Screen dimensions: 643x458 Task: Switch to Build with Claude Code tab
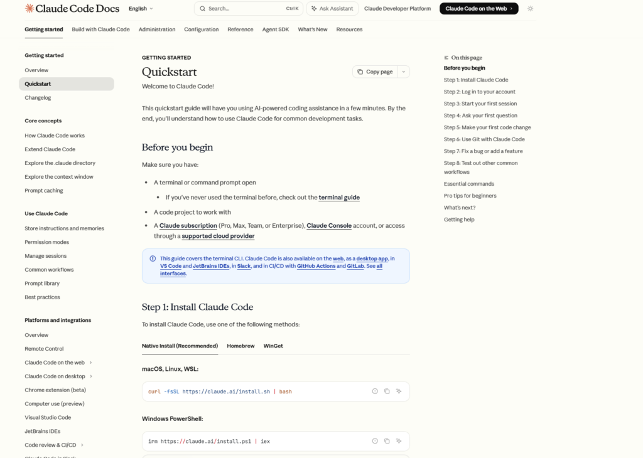[x=100, y=29]
